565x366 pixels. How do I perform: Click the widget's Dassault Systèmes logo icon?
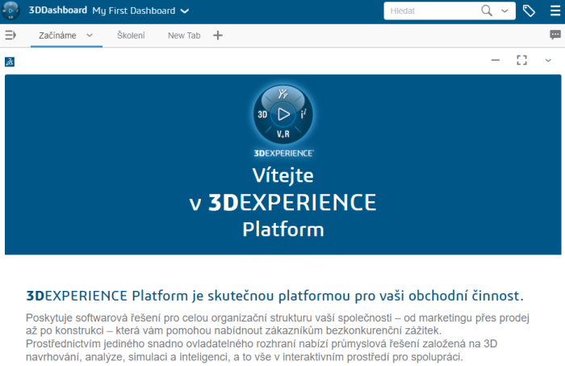pyautogui.click(x=10, y=61)
